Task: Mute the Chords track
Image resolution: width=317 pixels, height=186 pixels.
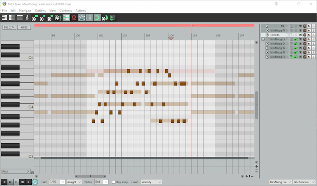Action: (x=309, y=35)
